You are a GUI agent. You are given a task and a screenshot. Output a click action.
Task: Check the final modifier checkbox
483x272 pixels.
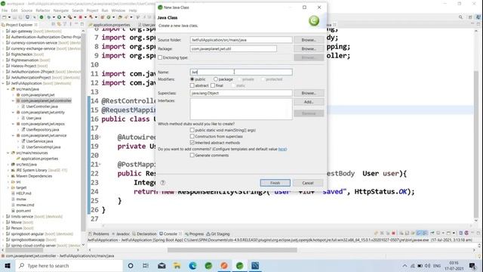pyautogui.click(x=213, y=85)
